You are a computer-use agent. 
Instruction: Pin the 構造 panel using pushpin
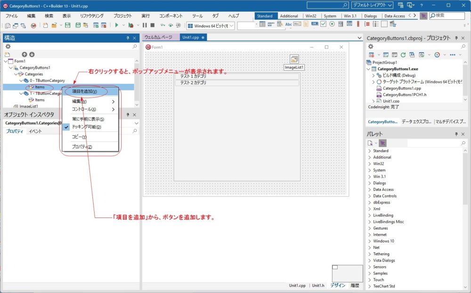tap(127, 38)
